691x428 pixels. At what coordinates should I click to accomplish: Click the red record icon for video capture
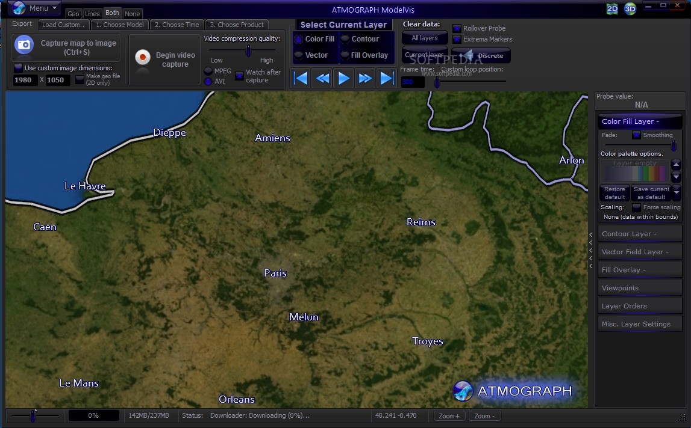(142, 57)
